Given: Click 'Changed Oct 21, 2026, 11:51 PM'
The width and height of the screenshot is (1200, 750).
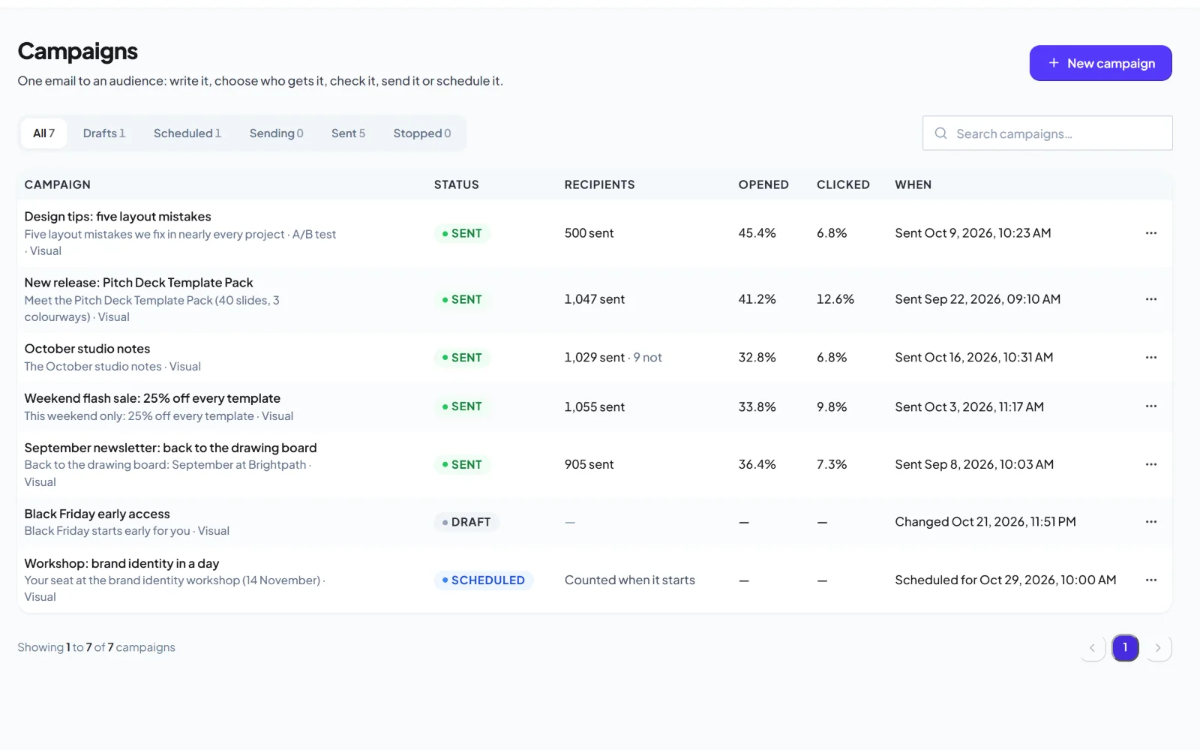Looking at the screenshot, I should [x=985, y=522].
